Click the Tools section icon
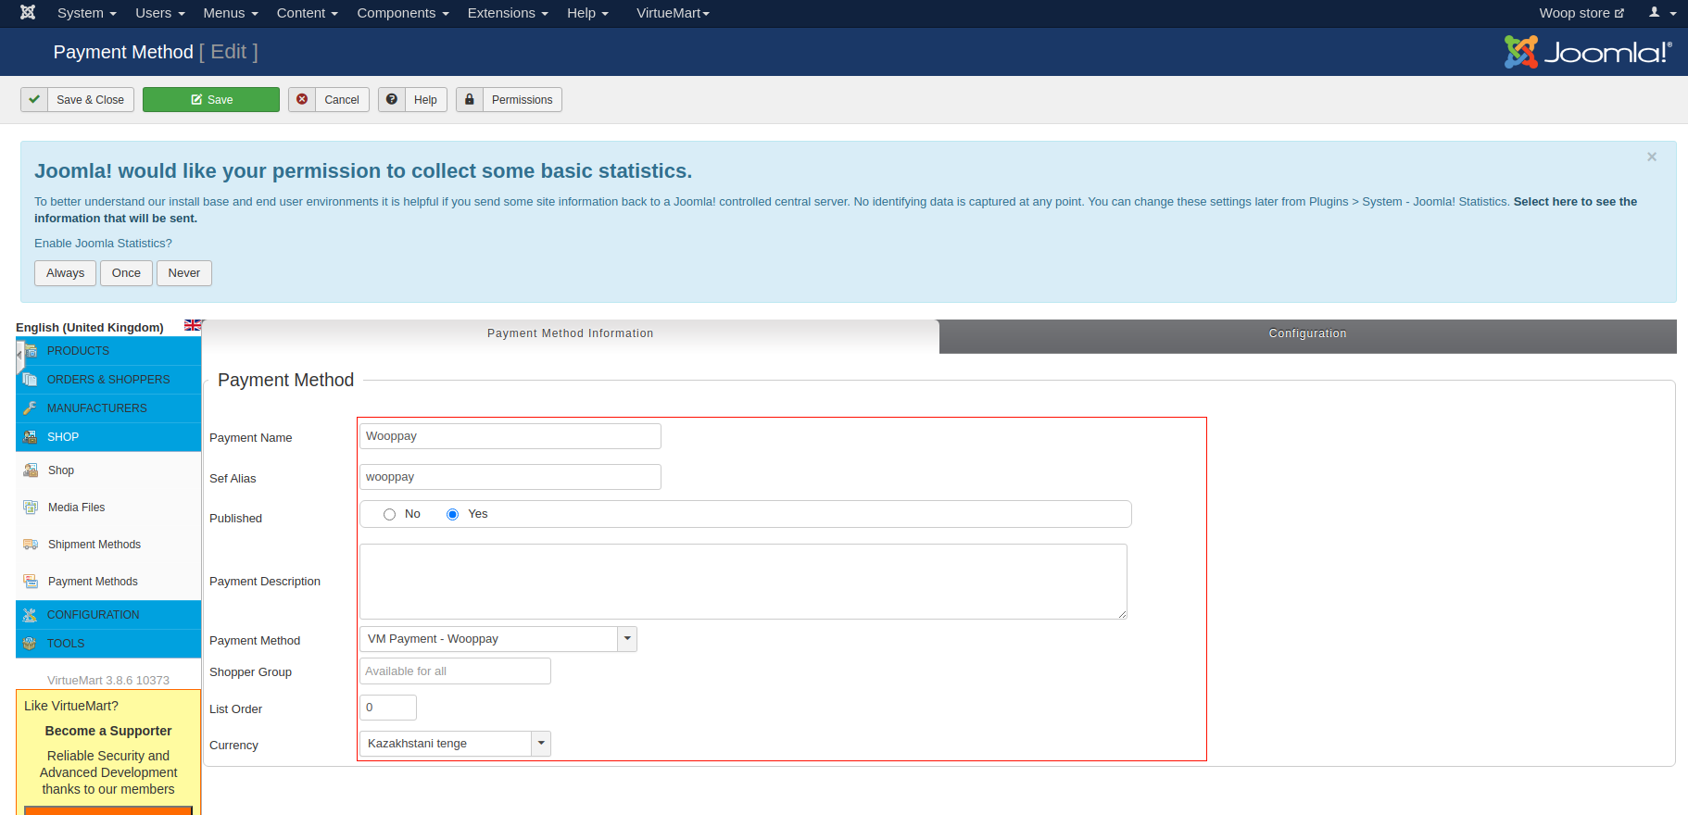The height and width of the screenshot is (815, 1688). click(31, 644)
